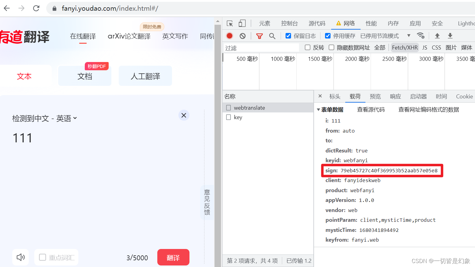Check the 重点词汇 checkbox
Image resolution: width=475 pixels, height=267 pixels.
[x=43, y=258]
